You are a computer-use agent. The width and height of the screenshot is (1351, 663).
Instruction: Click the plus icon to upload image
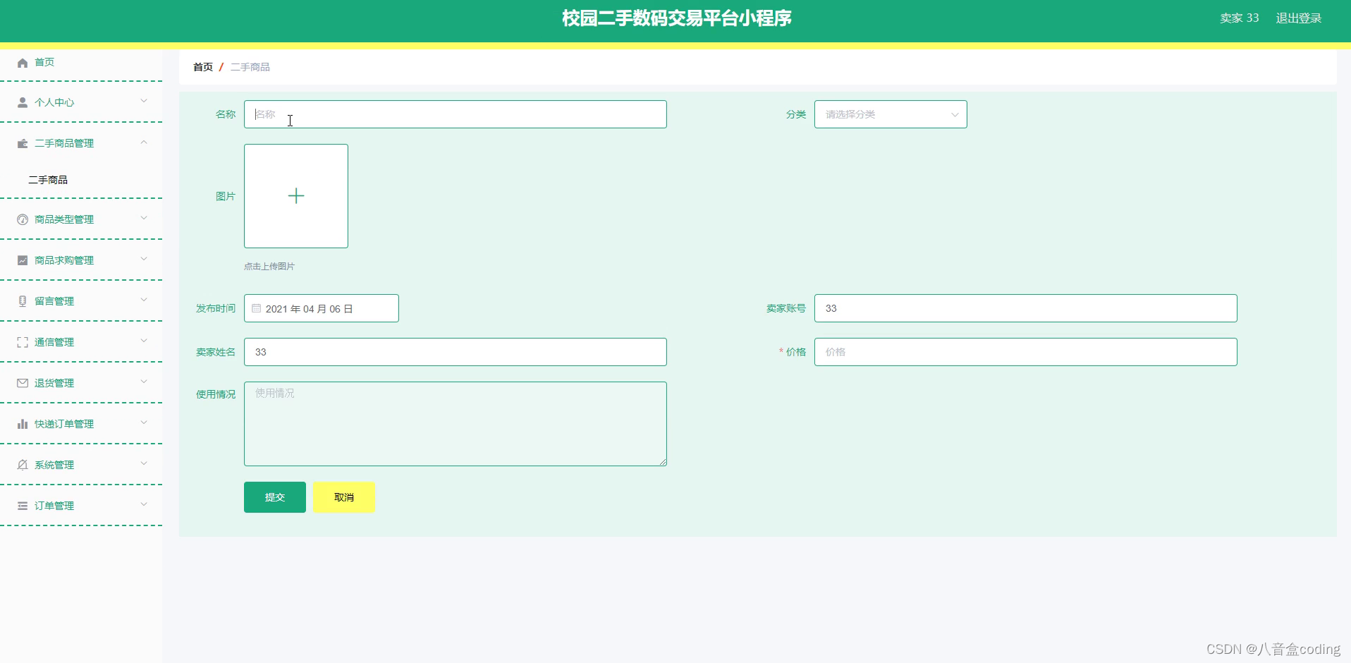(x=296, y=196)
